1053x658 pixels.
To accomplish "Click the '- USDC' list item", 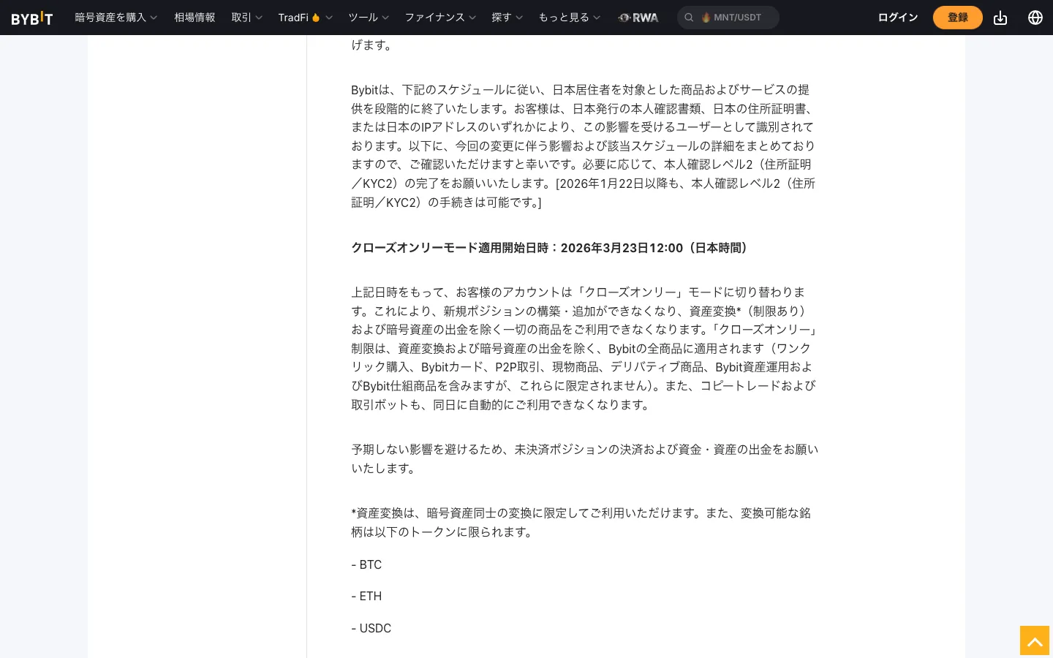I will pyautogui.click(x=371, y=628).
